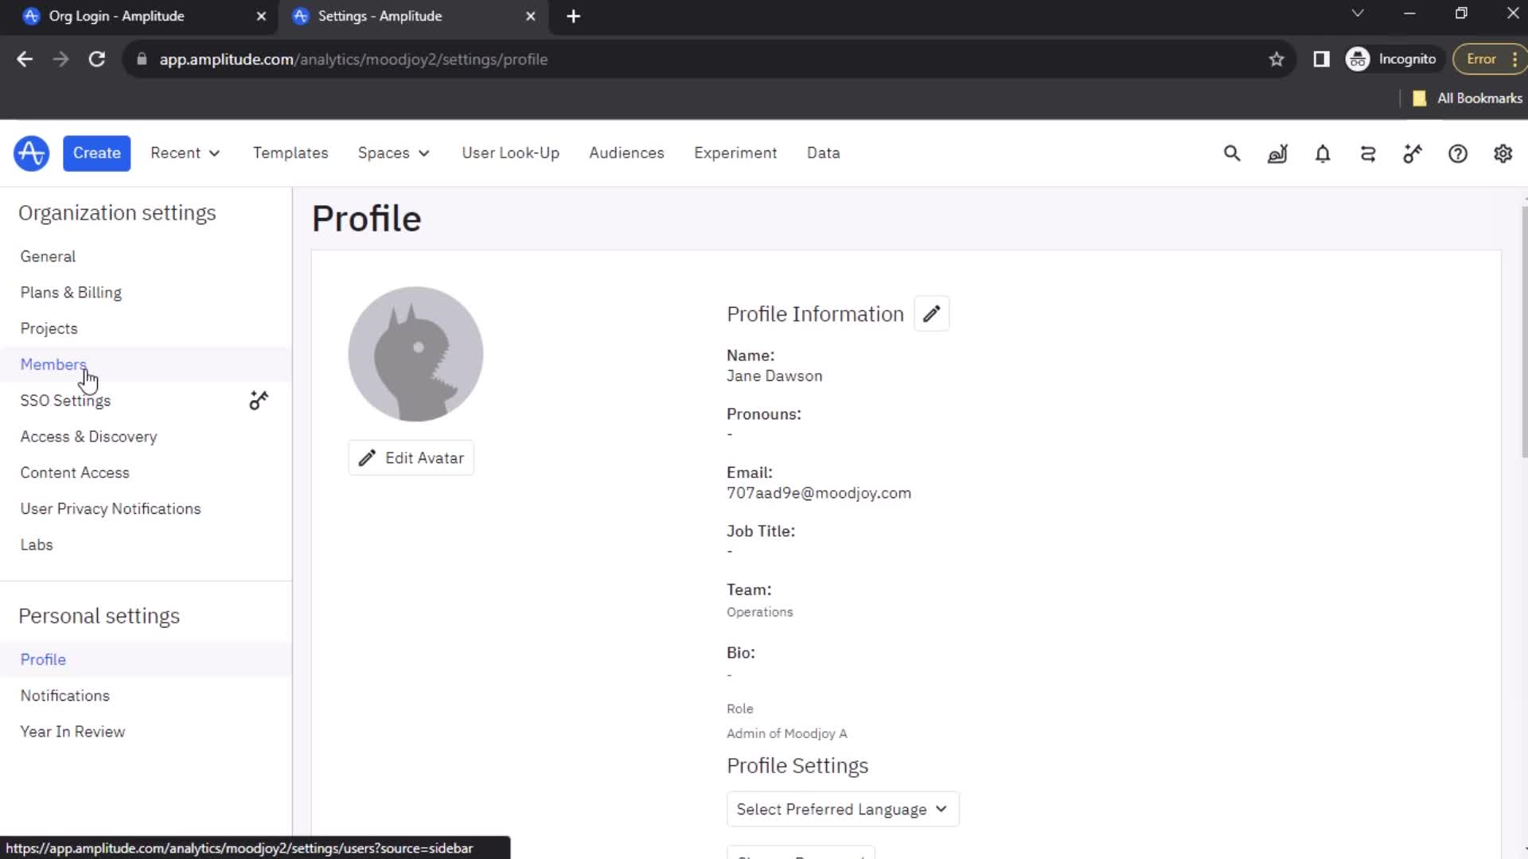Open Content Access settings
The image size is (1528, 859).
click(x=146, y=472)
